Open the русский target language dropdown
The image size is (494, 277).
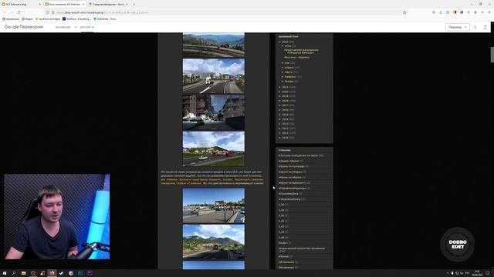point(87,27)
